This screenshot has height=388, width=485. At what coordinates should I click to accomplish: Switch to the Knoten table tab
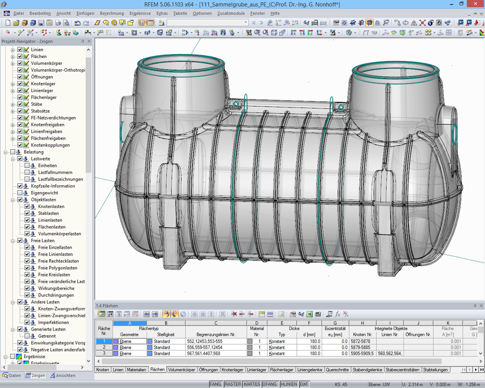(x=102, y=370)
